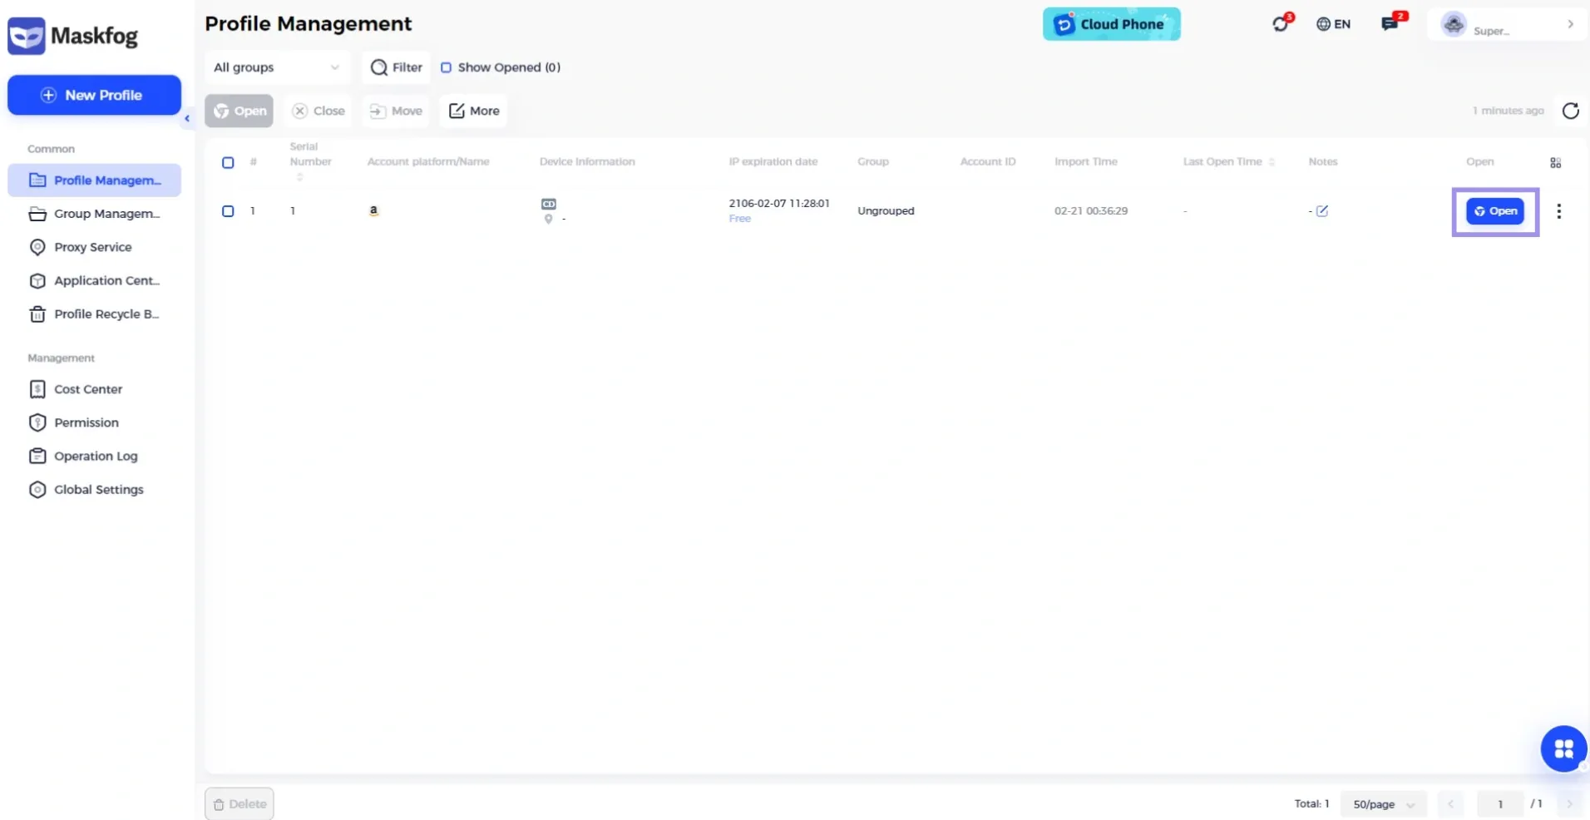The height and width of the screenshot is (820, 1590).
Task: Check the Show Opened (0) checkbox
Action: (x=447, y=67)
